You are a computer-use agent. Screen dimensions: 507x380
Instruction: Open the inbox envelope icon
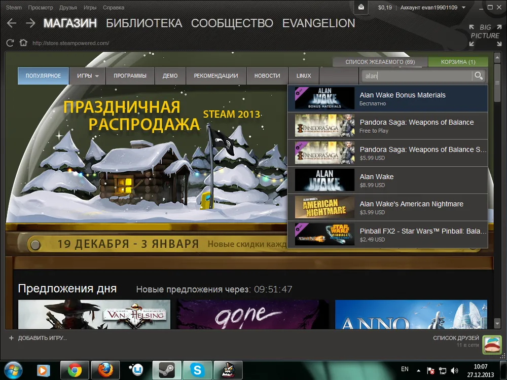(361, 7)
